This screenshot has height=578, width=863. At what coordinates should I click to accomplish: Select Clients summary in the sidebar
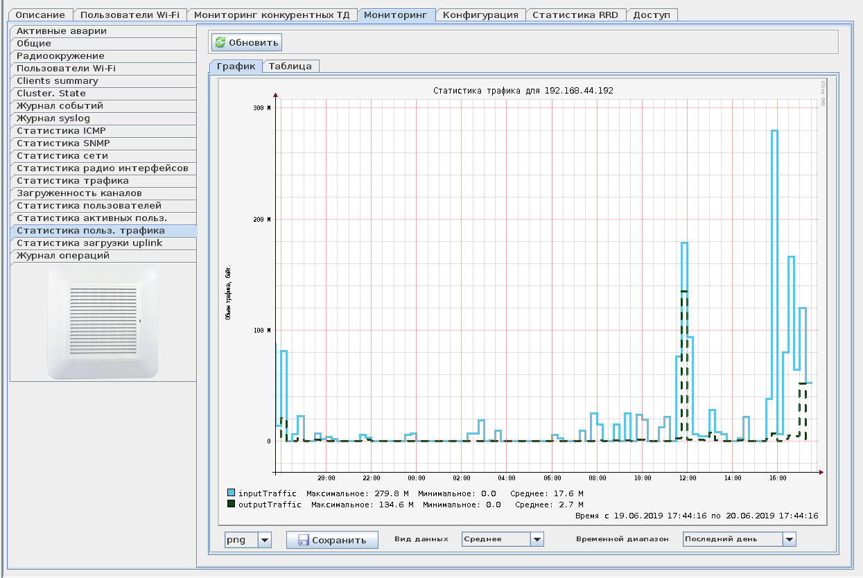pyautogui.click(x=58, y=81)
